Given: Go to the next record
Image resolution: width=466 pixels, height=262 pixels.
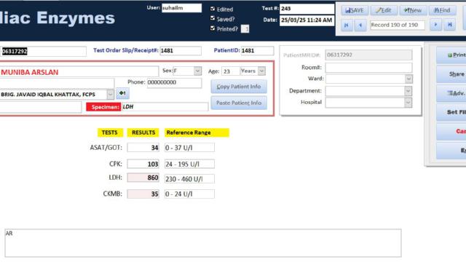Looking at the screenshot, I should pos(435,25).
